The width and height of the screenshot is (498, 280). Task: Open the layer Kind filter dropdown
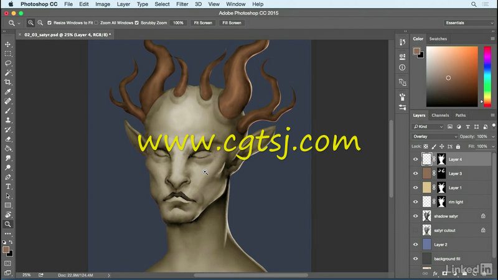(x=428, y=127)
